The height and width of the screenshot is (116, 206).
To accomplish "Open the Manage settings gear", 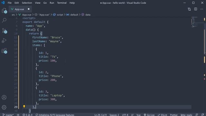I will pos(4,107).
